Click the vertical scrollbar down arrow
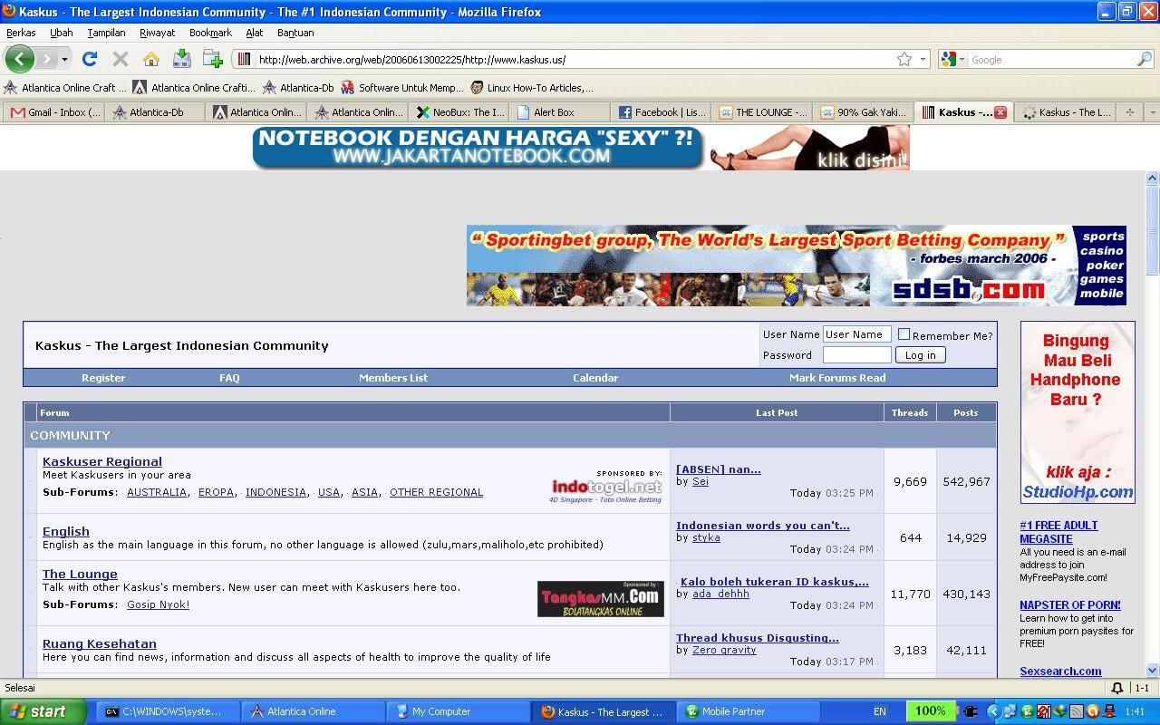Image resolution: width=1160 pixels, height=725 pixels. point(1153,671)
